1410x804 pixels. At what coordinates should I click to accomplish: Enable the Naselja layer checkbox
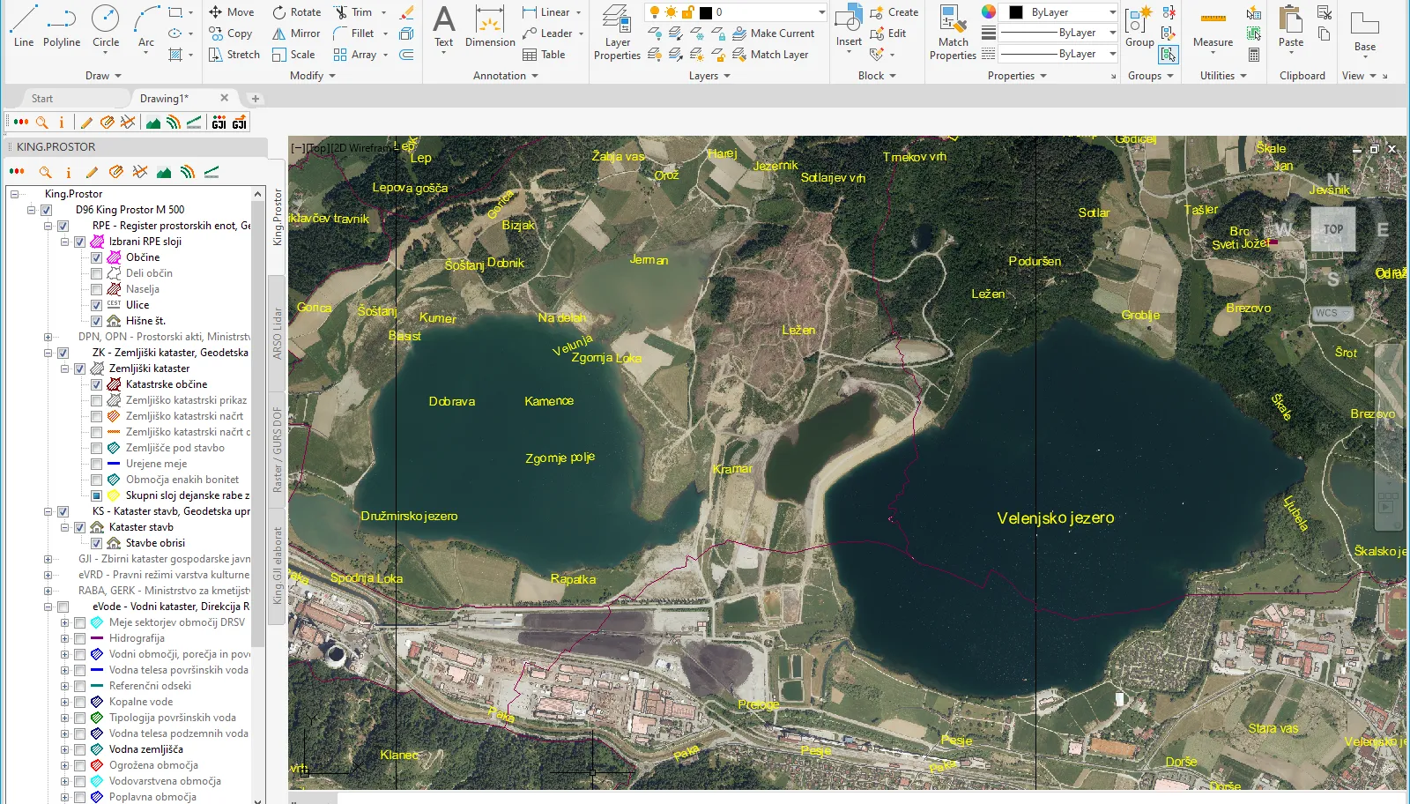(97, 290)
